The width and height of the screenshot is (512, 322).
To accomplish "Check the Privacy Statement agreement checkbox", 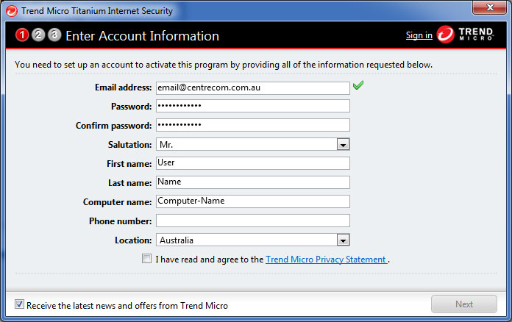I will (x=146, y=259).
